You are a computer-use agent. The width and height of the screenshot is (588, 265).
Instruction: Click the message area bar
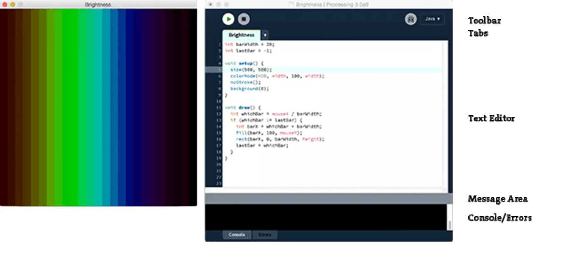click(x=328, y=199)
